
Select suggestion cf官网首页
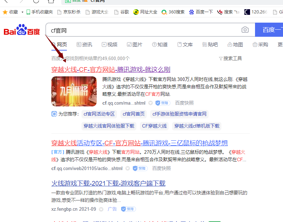point(134,114)
